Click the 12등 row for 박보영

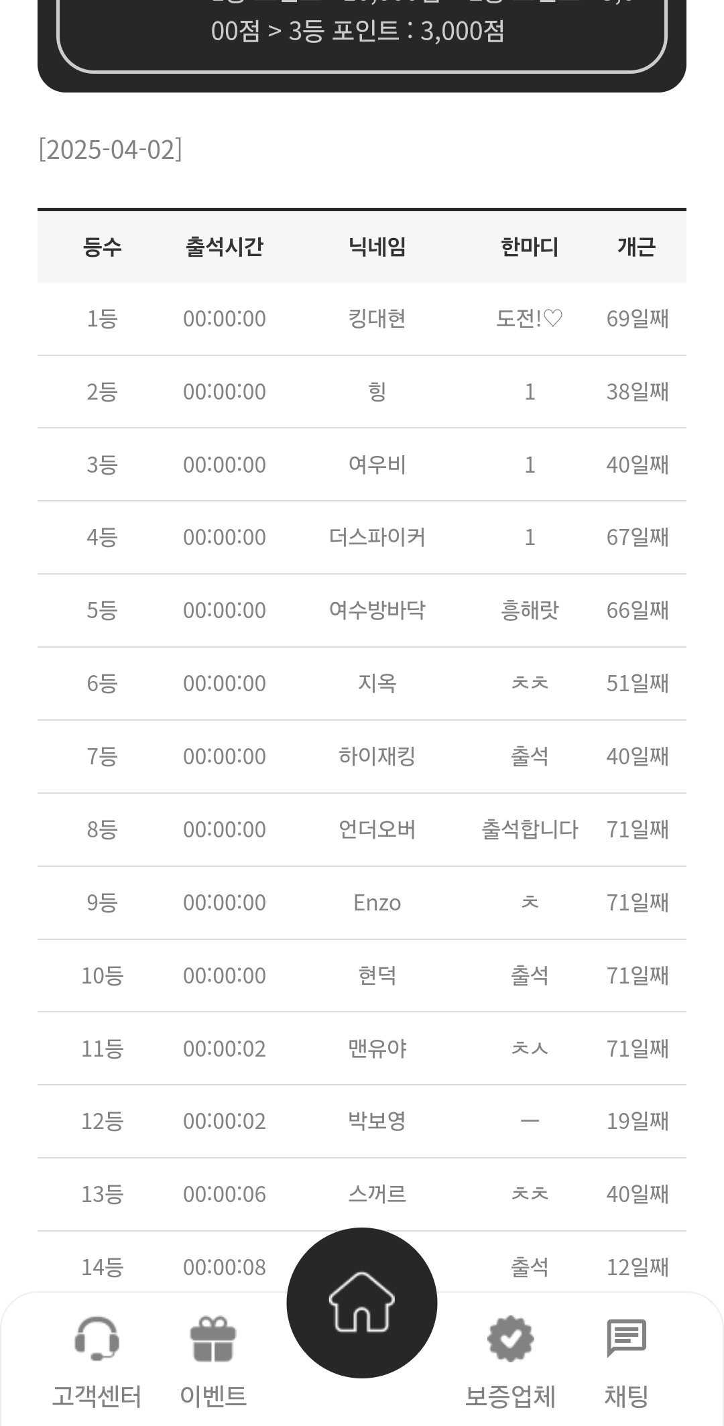pyautogui.click(x=362, y=1121)
